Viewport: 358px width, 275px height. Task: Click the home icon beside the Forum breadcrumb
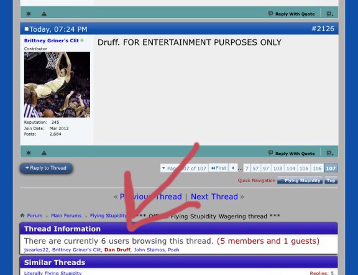22,215
